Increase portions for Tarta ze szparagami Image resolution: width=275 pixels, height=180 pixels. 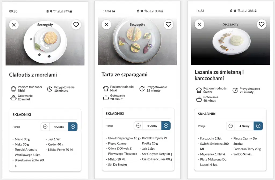tap(166, 126)
